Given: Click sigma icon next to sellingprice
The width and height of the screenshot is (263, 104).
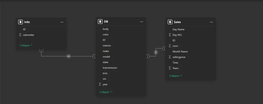Looking at the screenshot, I should tap(170, 57).
